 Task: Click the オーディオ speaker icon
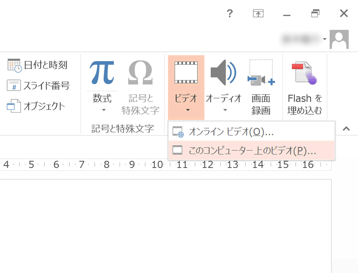pyautogui.click(x=223, y=72)
